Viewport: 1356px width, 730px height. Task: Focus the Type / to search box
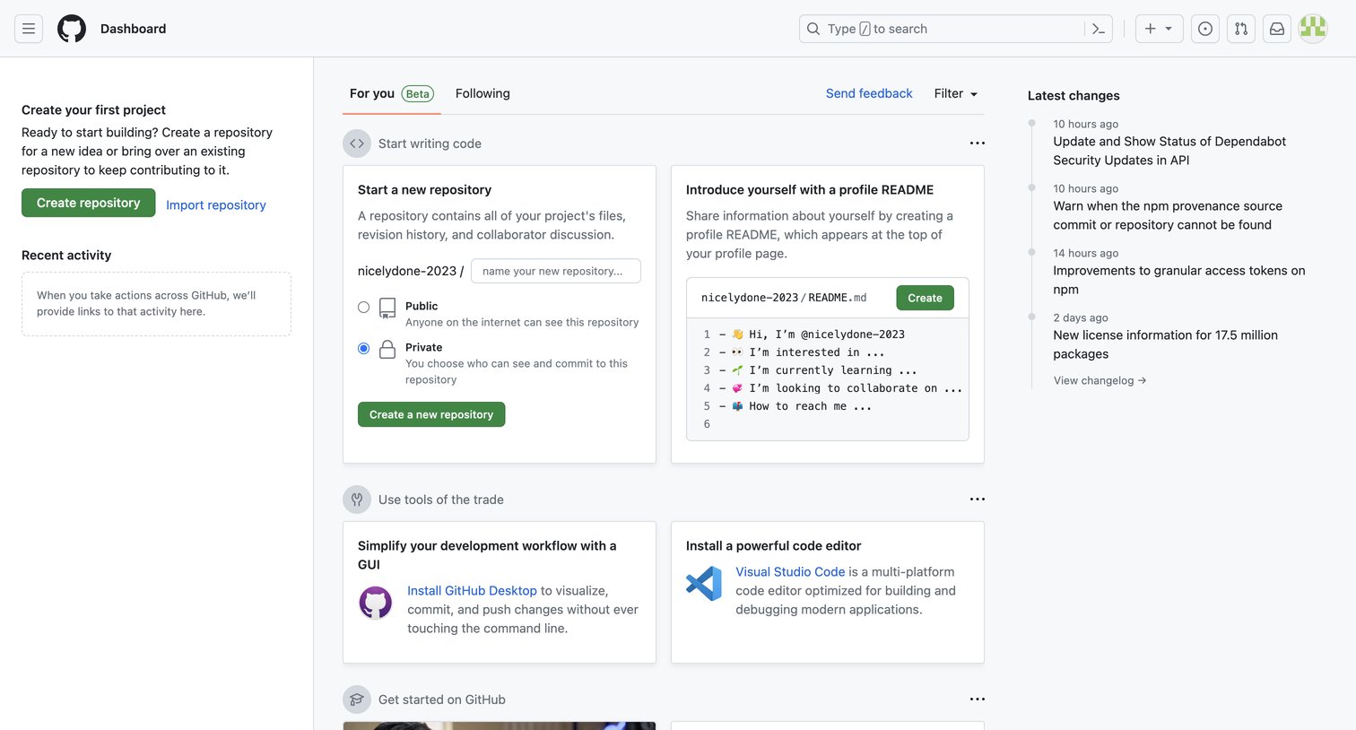pos(956,29)
